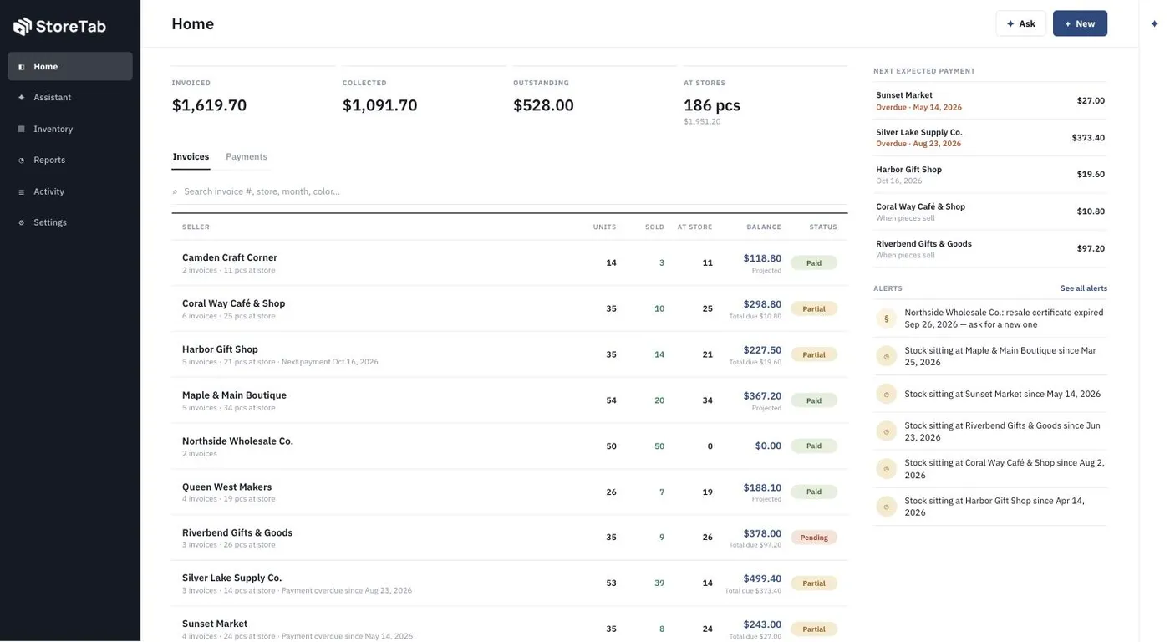The height and width of the screenshot is (642, 1170).
Task: Open See all alerts link
Action: tap(1083, 288)
